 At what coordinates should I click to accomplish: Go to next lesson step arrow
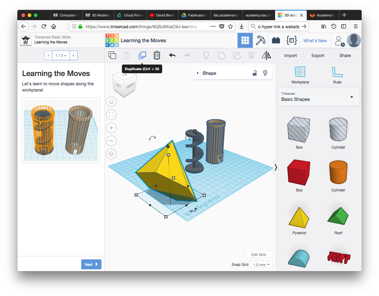pyautogui.click(x=74, y=56)
